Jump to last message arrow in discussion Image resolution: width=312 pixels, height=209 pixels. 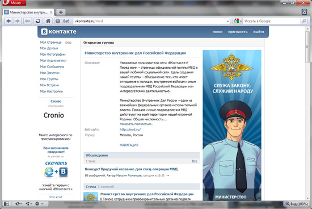coord(168,175)
